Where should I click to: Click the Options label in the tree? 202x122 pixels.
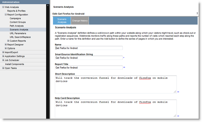point(11,48)
